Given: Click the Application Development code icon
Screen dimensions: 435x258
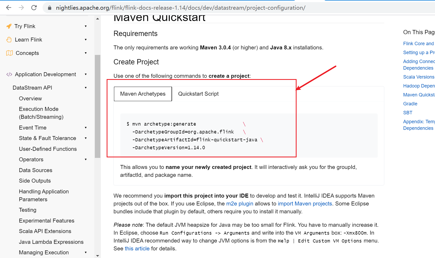Looking at the screenshot, I should (x=9, y=74).
